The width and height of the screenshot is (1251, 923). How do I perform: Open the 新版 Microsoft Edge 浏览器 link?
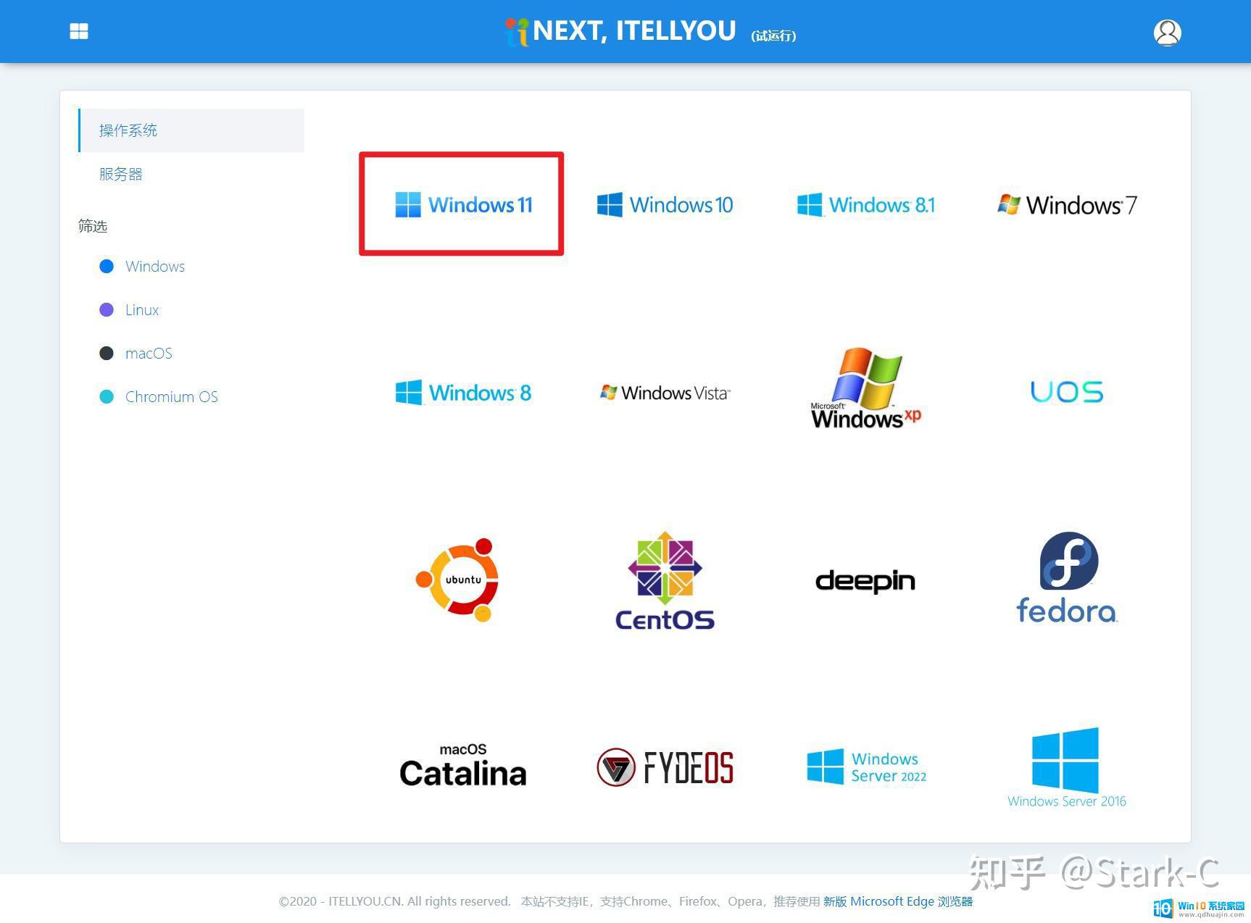[x=898, y=901]
